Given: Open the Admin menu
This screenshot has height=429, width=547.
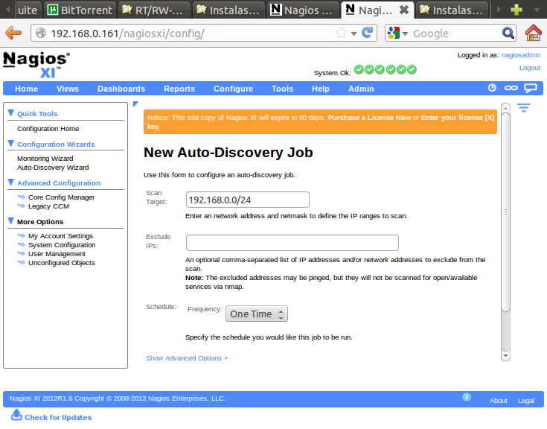Looking at the screenshot, I should (x=361, y=89).
